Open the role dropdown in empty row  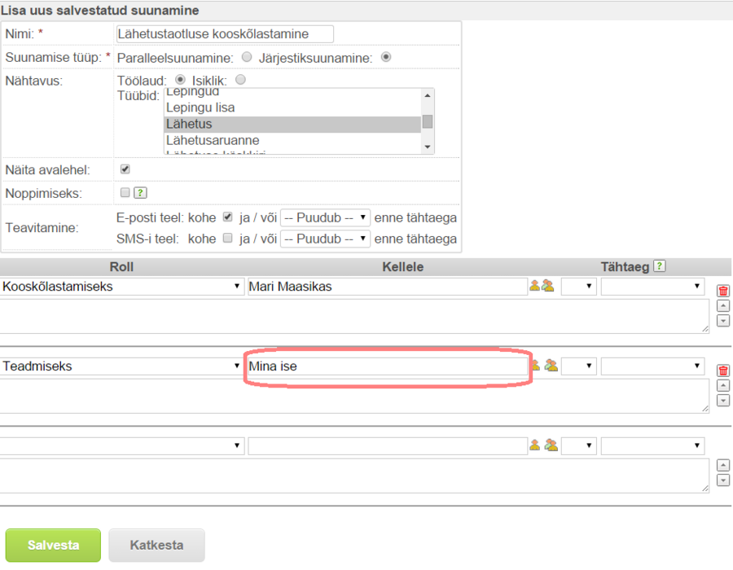121,445
